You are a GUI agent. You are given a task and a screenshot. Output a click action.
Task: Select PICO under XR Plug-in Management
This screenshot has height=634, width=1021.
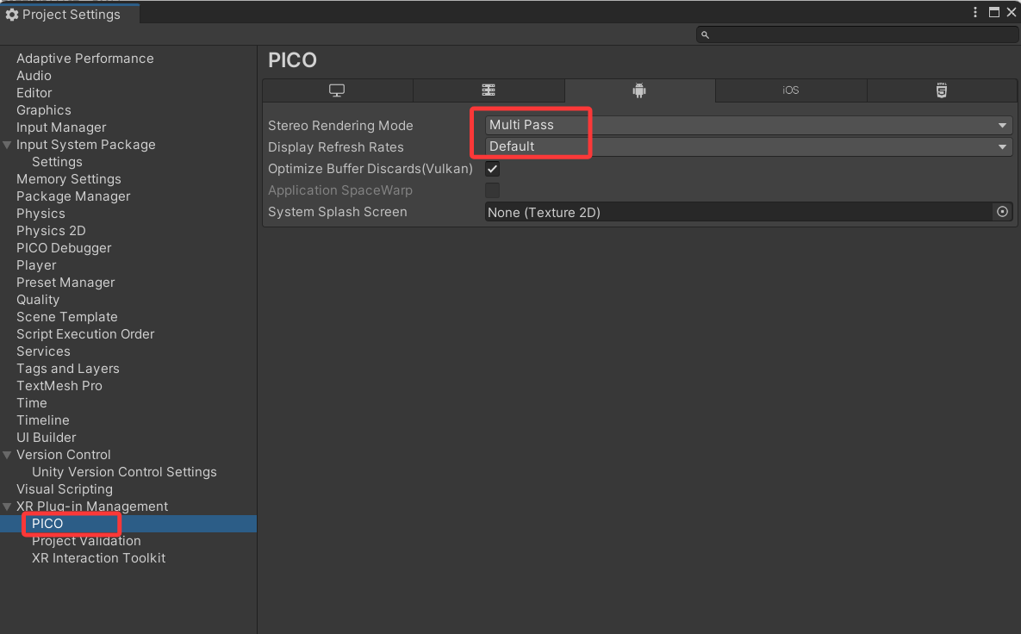click(47, 524)
